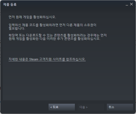
Task: Minimize the 제품 등록 window
Action: [x=127, y=4]
